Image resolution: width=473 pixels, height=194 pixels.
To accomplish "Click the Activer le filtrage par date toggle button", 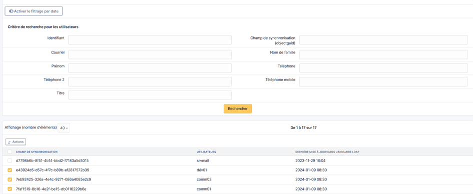I will [x=34, y=11].
